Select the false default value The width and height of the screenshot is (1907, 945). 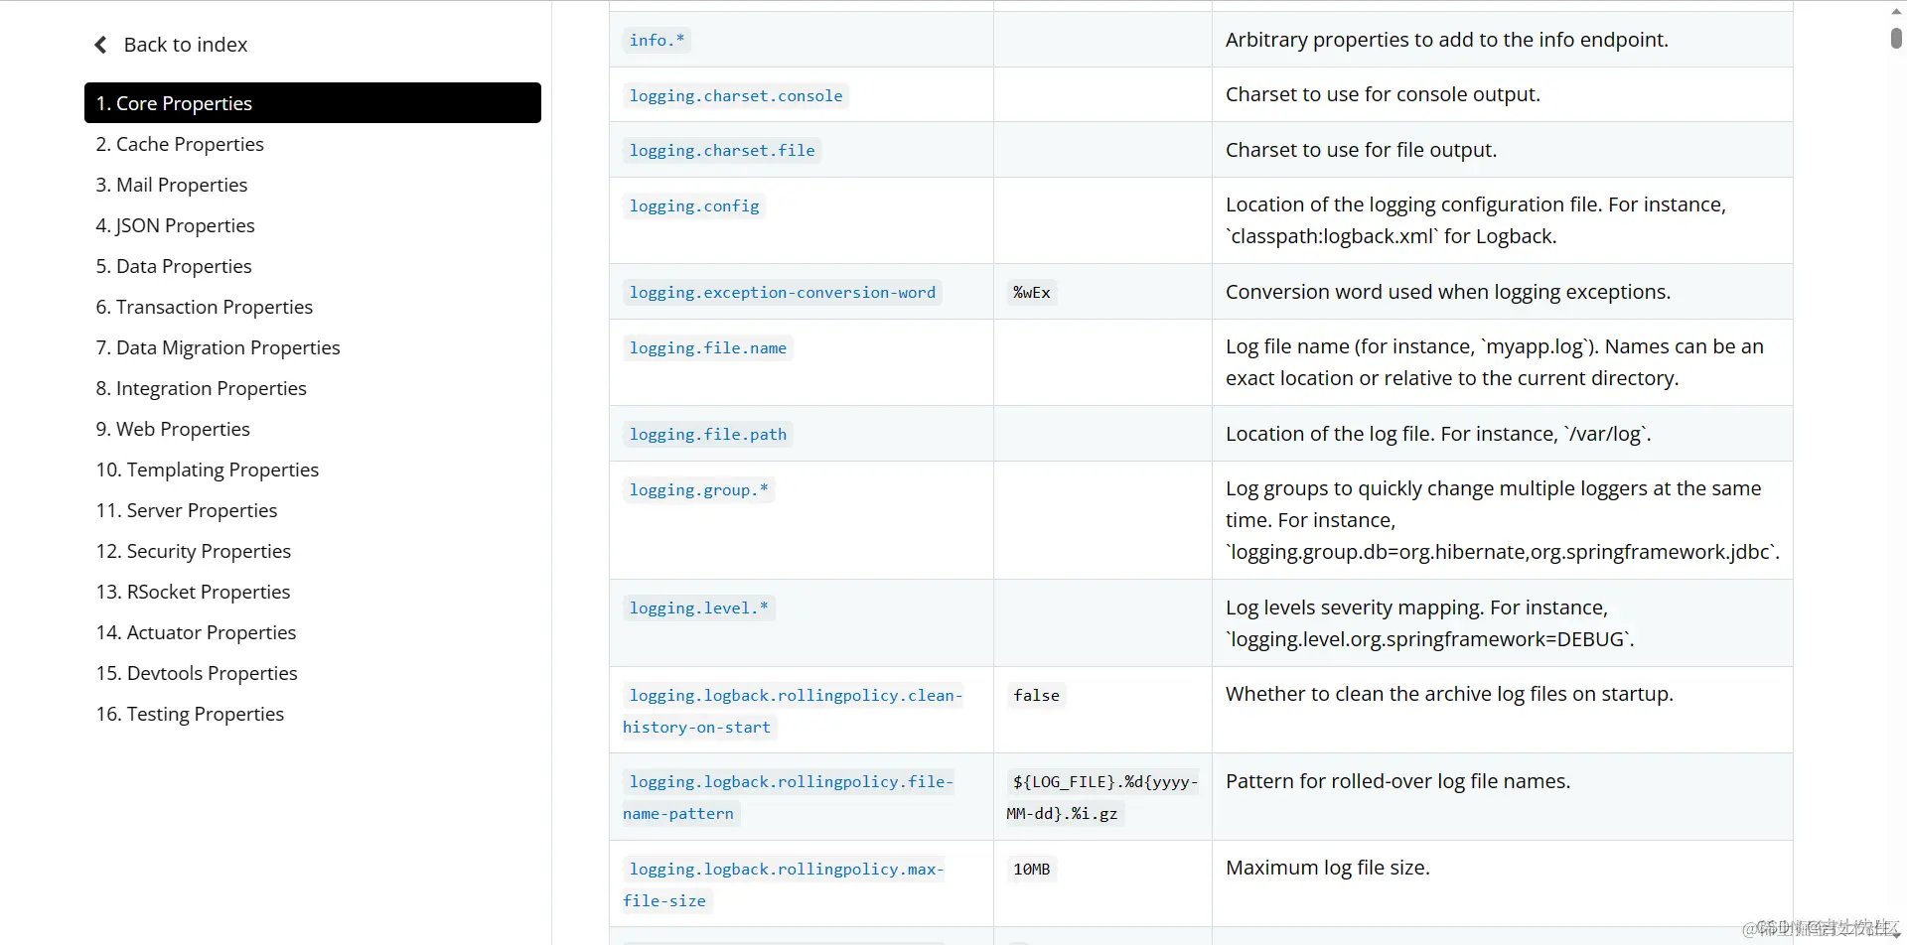(x=1036, y=695)
